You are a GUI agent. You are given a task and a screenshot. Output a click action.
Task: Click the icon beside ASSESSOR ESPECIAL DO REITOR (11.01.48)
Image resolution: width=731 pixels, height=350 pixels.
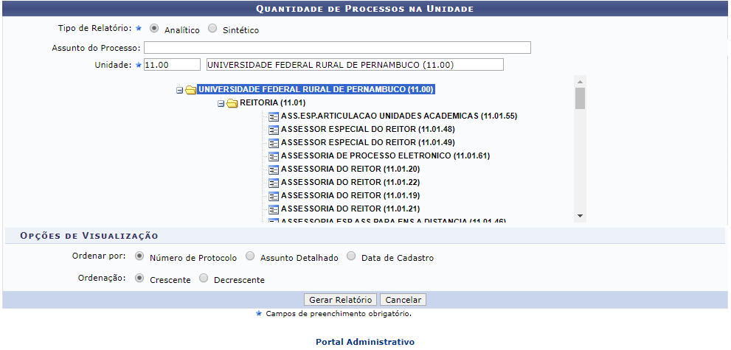273,130
